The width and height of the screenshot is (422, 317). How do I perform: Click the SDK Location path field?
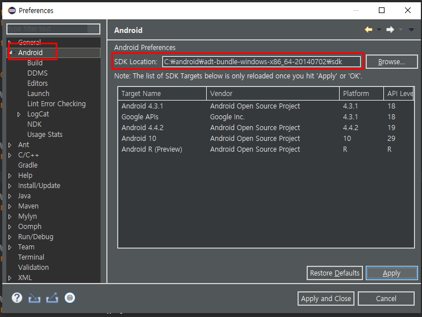261,61
